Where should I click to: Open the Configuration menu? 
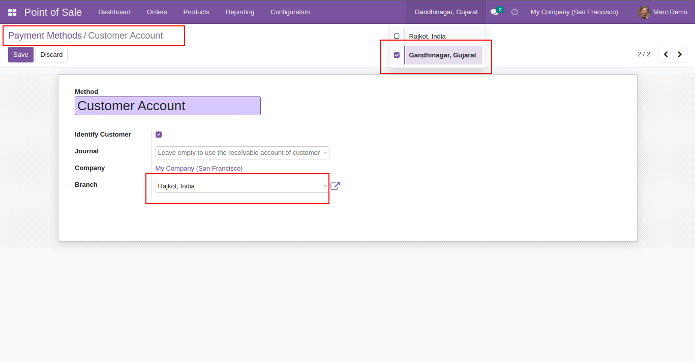click(x=290, y=12)
